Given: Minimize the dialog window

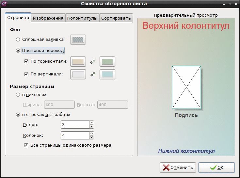Looking at the screenshot, I should coord(224,4).
